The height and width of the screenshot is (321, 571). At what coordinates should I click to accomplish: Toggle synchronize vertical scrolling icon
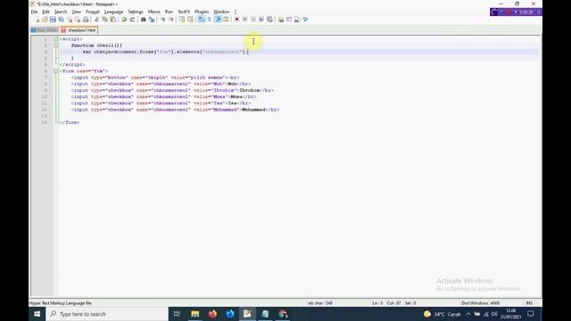pos(182,20)
